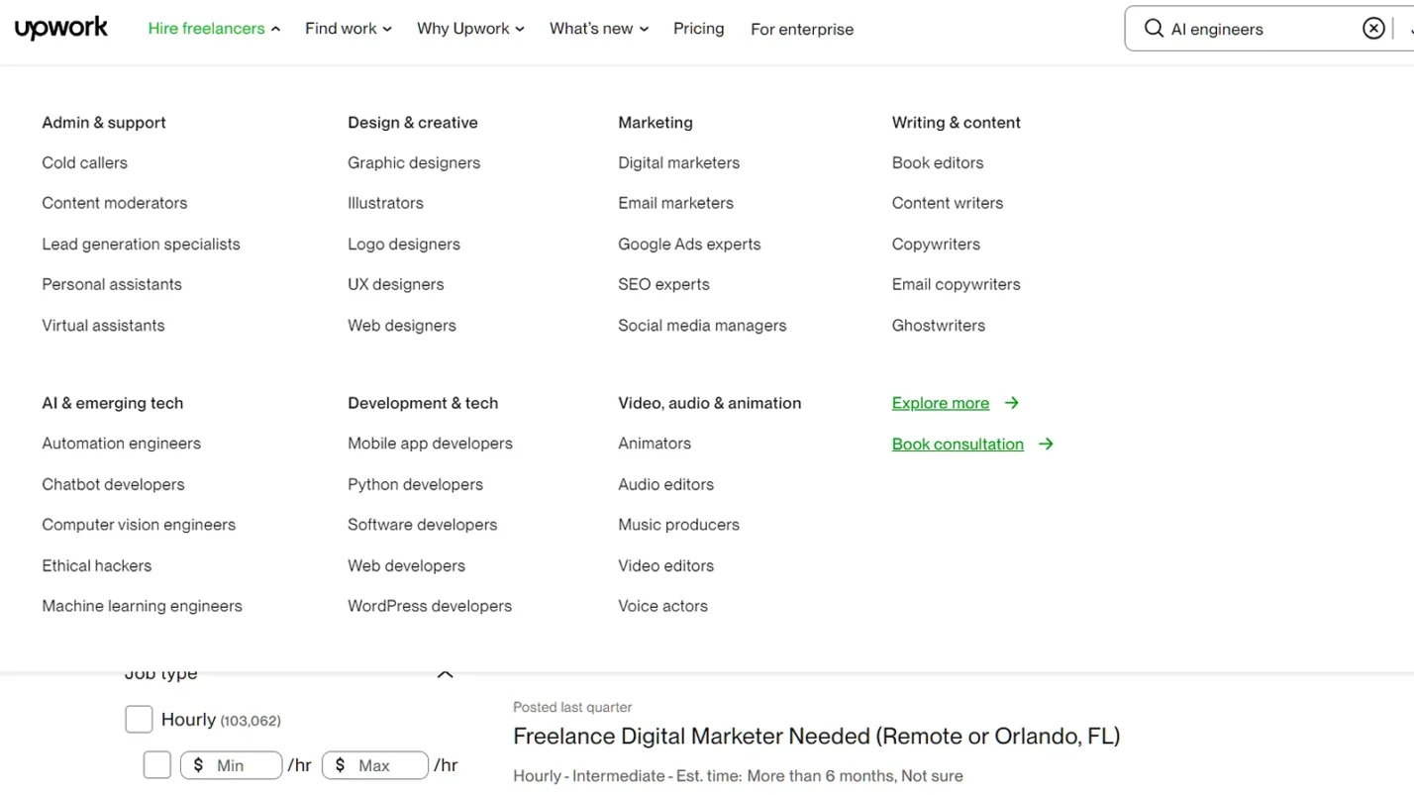Click the Upwork logo
This screenshot has height=795, width=1414.
[x=60, y=28]
